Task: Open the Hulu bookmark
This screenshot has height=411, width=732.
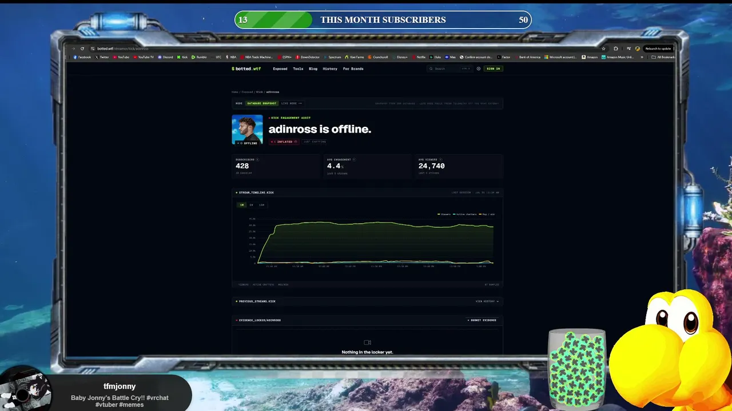Action: [x=435, y=57]
